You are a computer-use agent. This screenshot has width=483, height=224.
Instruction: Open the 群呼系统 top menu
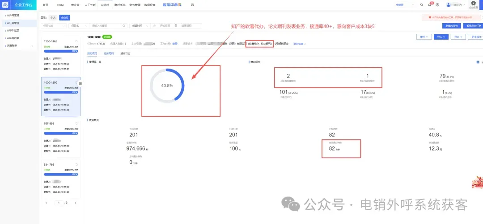coord(120,5)
